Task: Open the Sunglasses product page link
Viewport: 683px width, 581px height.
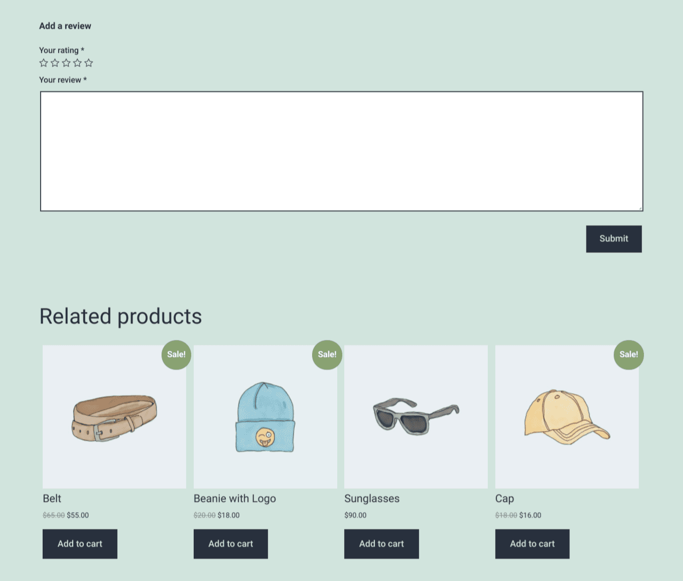Action: 371,498
